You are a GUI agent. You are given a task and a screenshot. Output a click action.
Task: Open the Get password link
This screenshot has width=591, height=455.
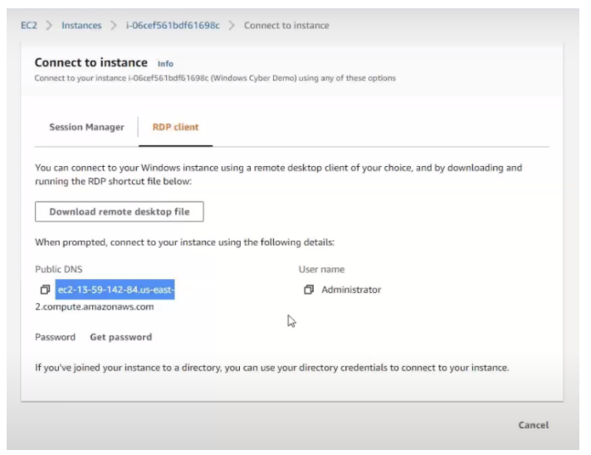point(121,337)
